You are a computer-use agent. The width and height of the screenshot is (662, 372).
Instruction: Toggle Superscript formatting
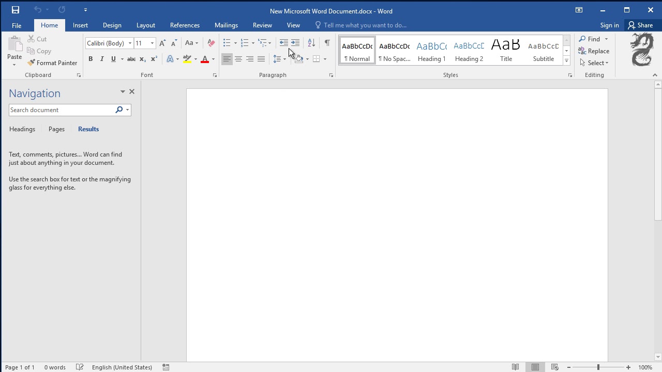click(x=154, y=59)
